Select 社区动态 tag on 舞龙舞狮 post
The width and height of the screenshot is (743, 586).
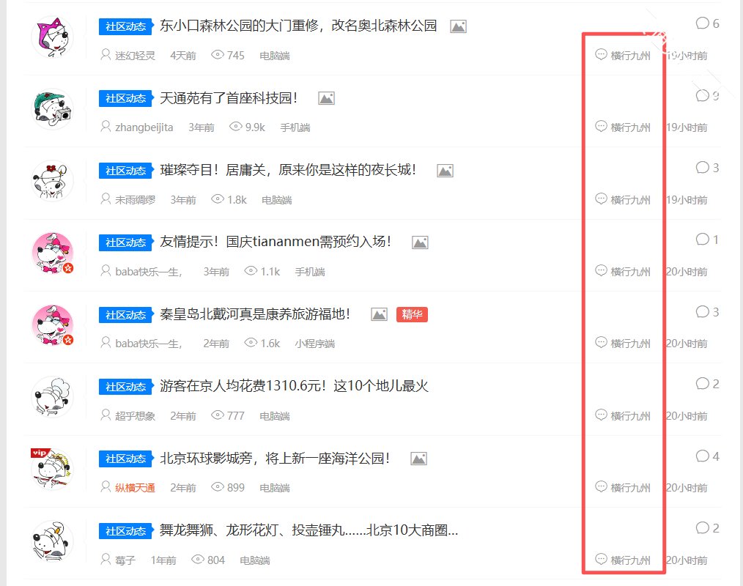tap(125, 531)
